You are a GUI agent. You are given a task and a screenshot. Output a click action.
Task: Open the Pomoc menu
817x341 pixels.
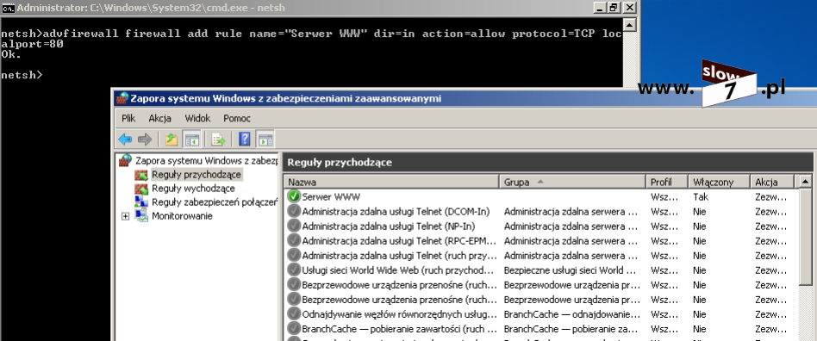tap(237, 118)
